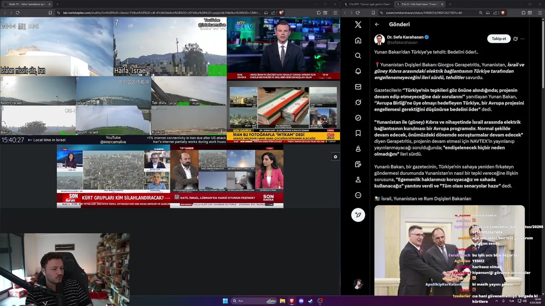Bookmark the Multi TV page

pos(50,13)
